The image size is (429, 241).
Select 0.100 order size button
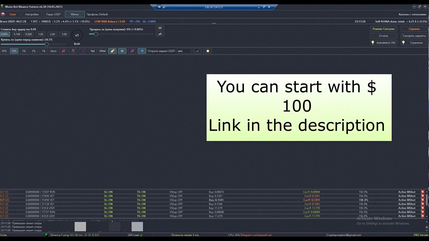(x=17, y=34)
